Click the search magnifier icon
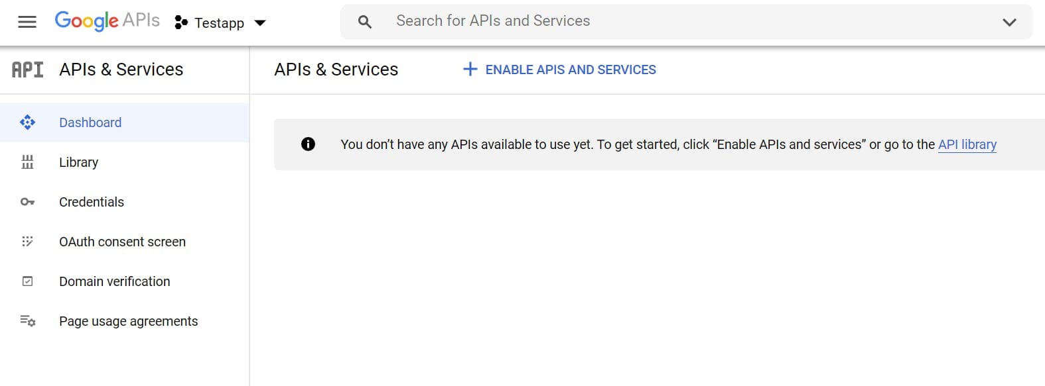Viewport: 1045px width, 386px height. pos(364,22)
